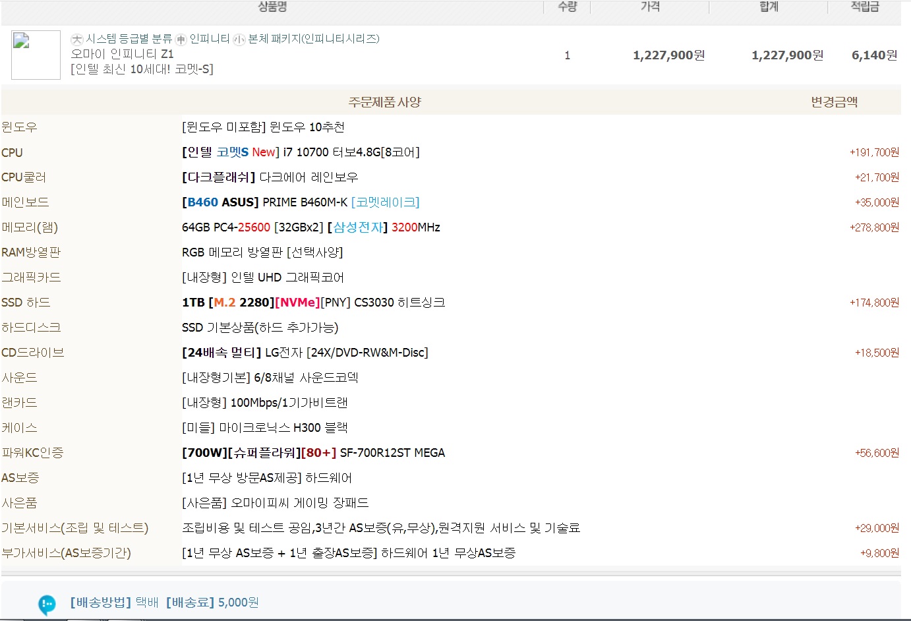Screen dimensions: 911x621
Task: Click SSD price change +174,800원
Action: pos(874,303)
